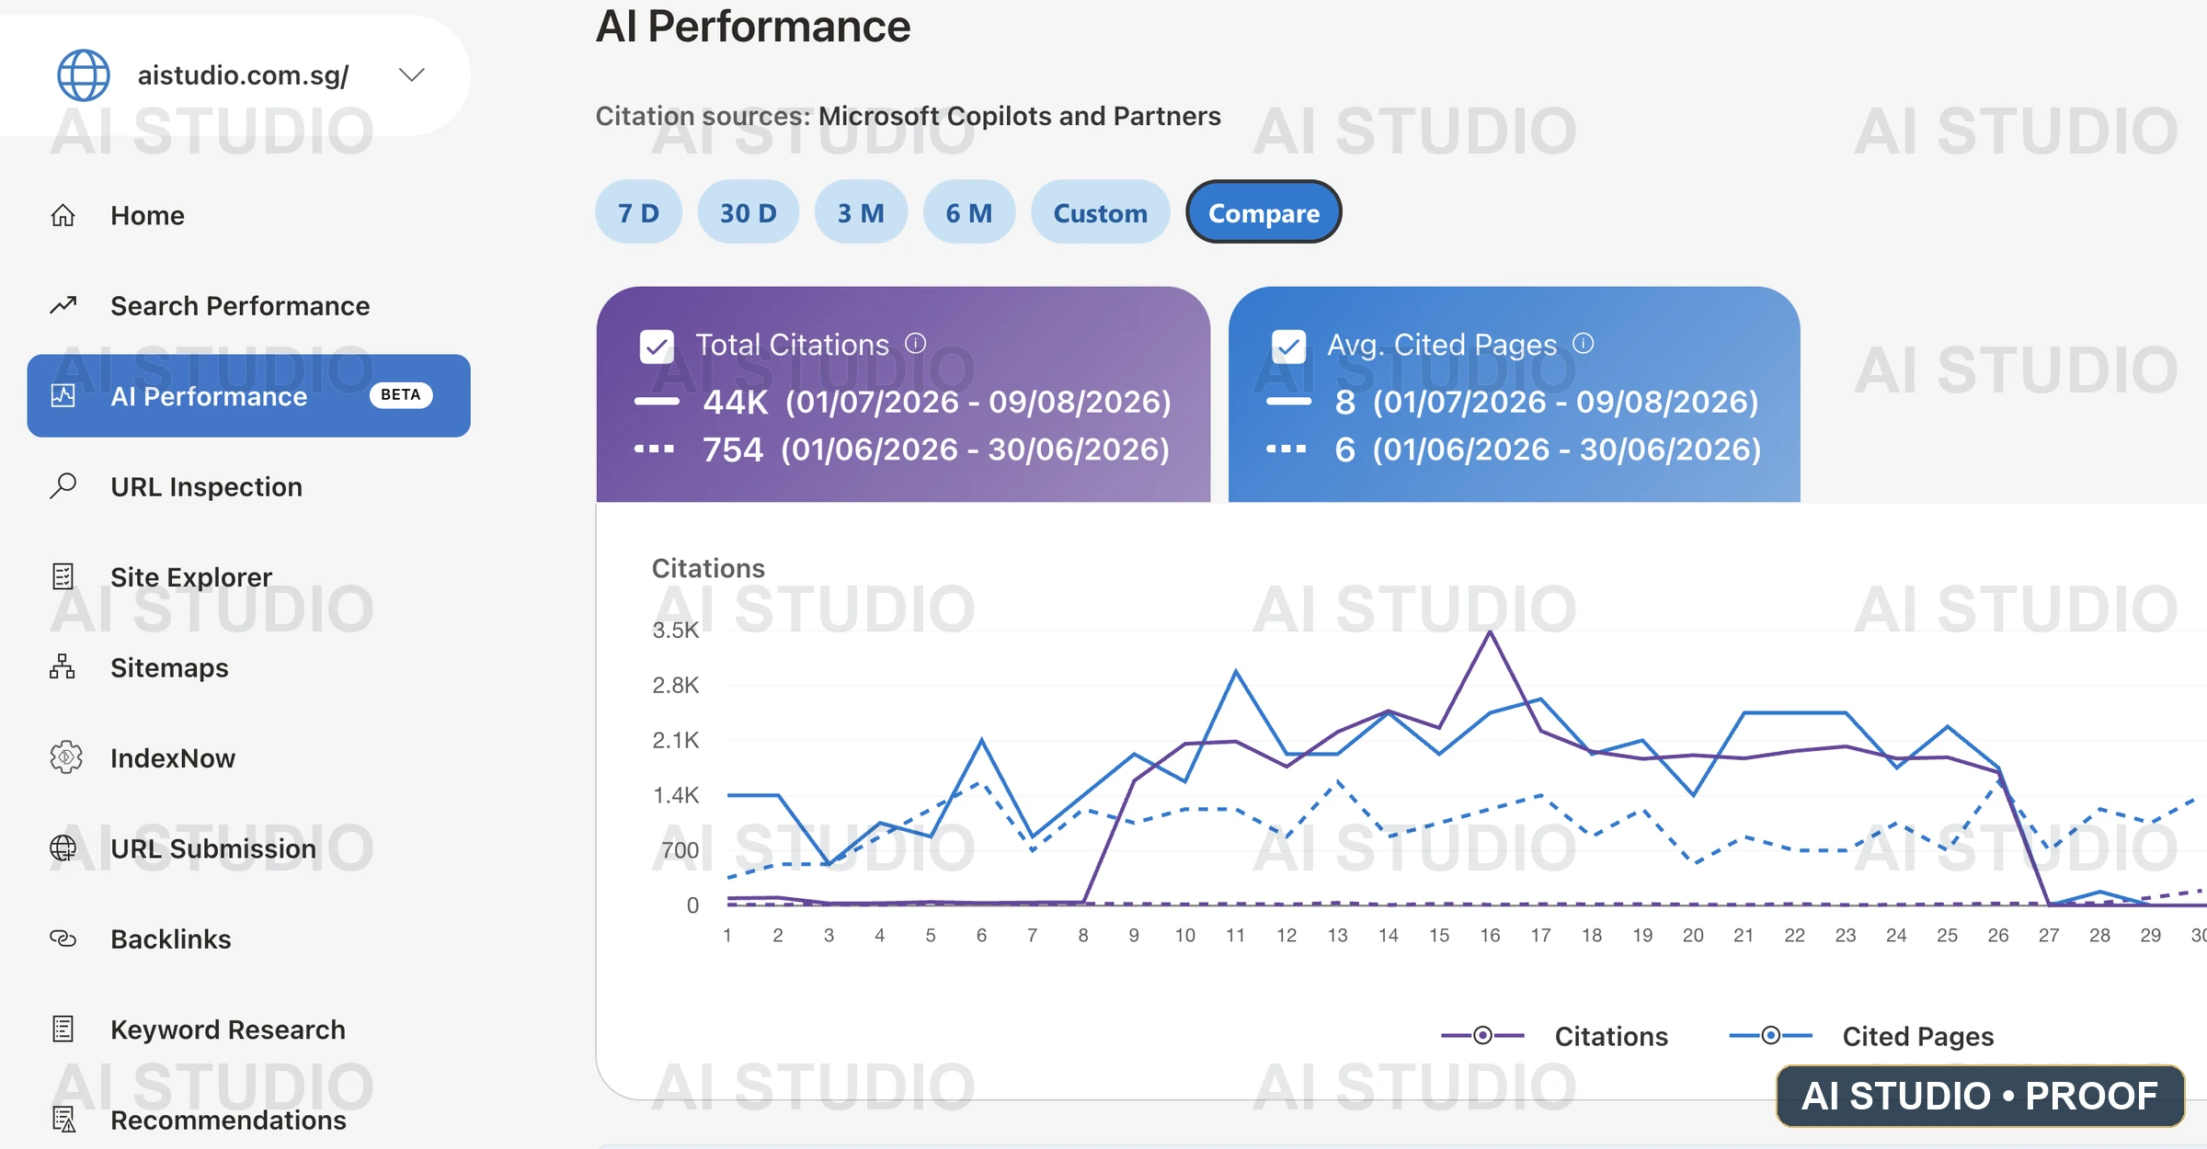Click the 754 citations value
The image size is (2207, 1149).
pyautogui.click(x=733, y=449)
